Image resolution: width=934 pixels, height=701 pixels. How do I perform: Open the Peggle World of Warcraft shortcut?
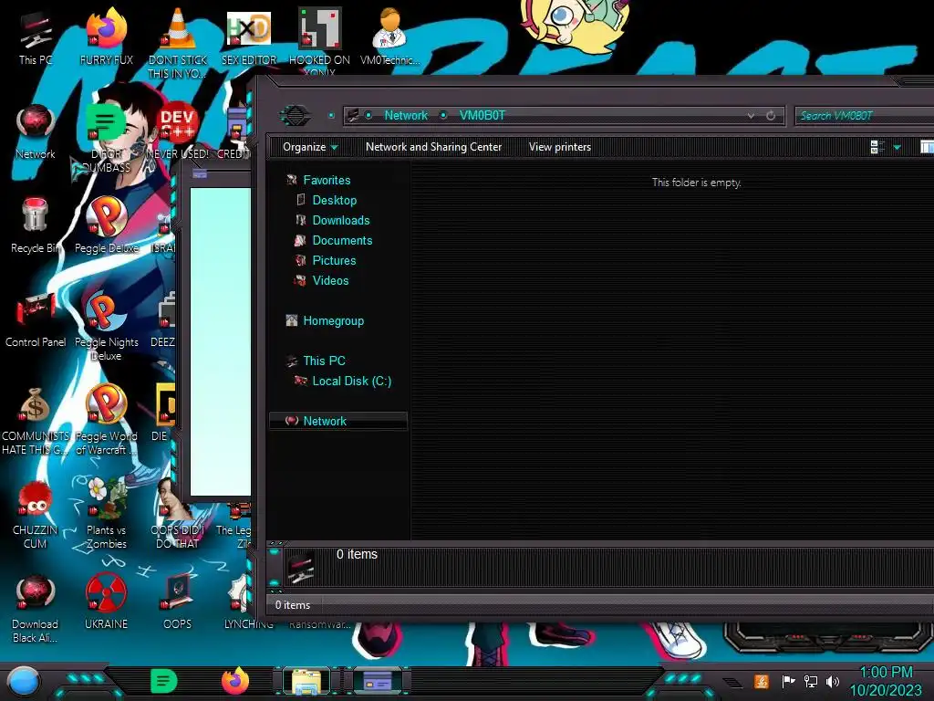[107, 421]
